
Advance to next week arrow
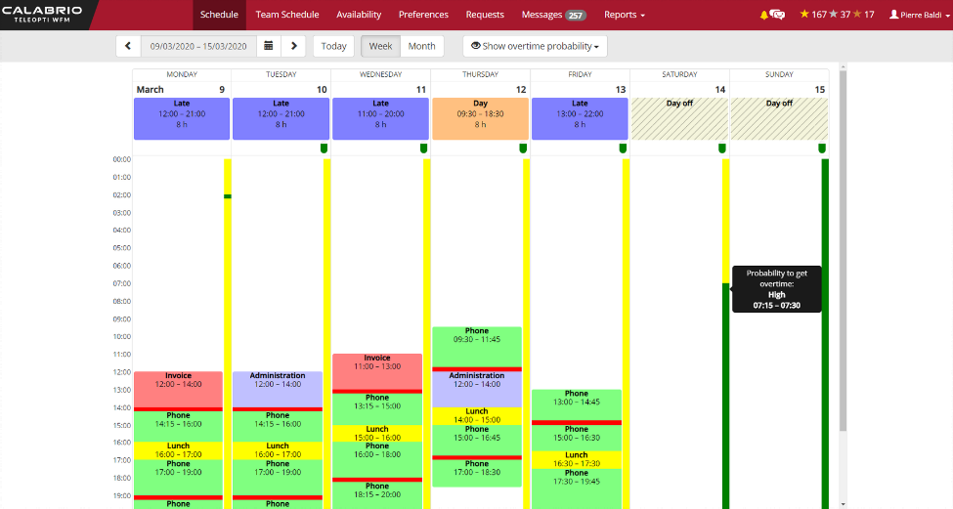(294, 47)
